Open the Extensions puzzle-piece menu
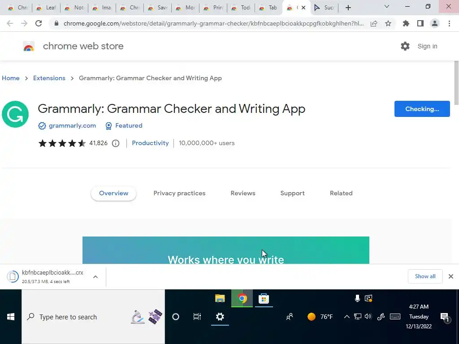Screen dimensions: 459x344 point(406,23)
